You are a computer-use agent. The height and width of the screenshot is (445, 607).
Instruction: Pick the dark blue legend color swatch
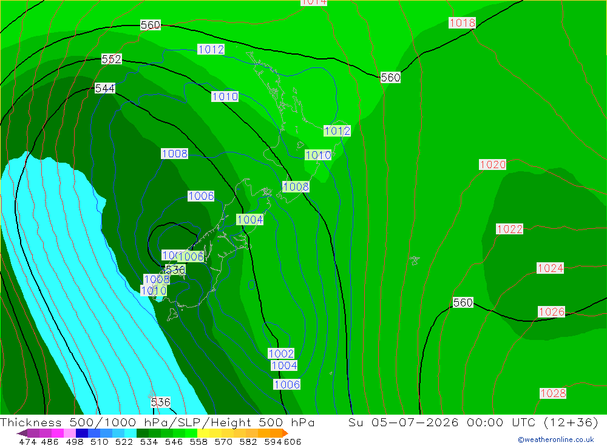pyautogui.click(x=82, y=433)
